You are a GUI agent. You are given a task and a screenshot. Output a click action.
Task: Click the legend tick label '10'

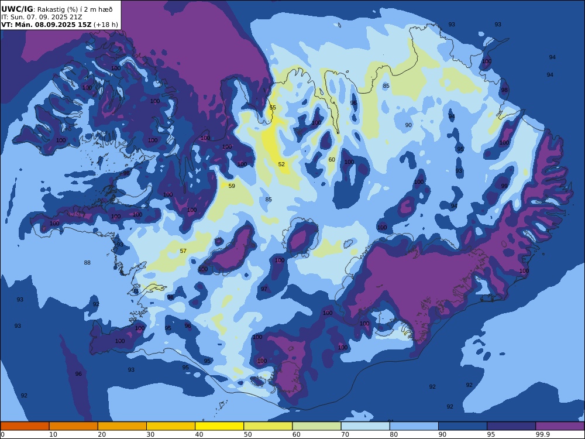[x=53, y=434]
